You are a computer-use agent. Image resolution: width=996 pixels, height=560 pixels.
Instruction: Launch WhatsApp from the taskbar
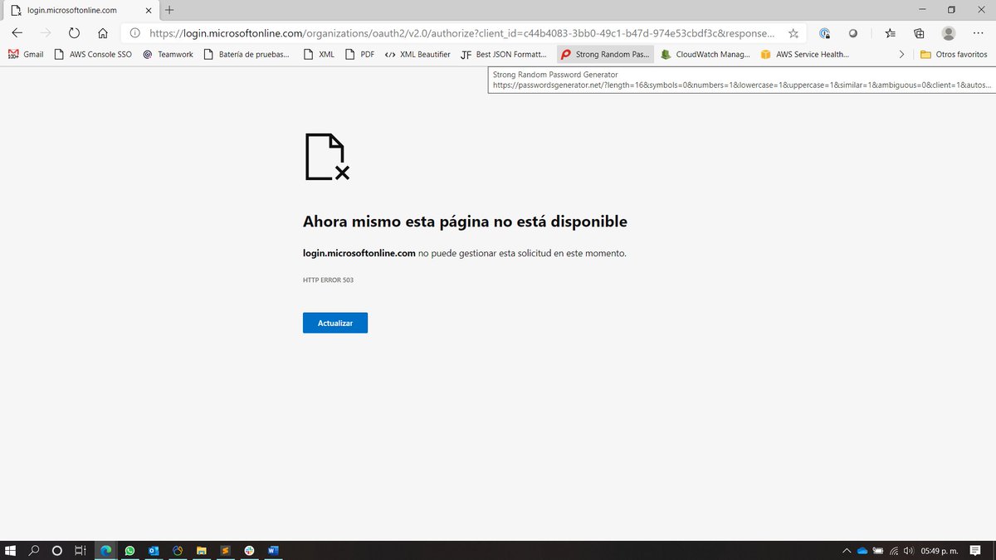click(x=129, y=550)
